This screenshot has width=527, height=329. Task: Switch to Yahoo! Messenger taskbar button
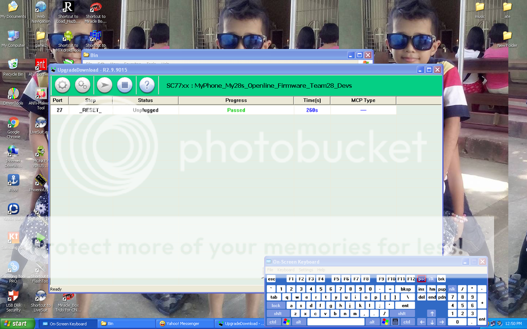[185, 324]
